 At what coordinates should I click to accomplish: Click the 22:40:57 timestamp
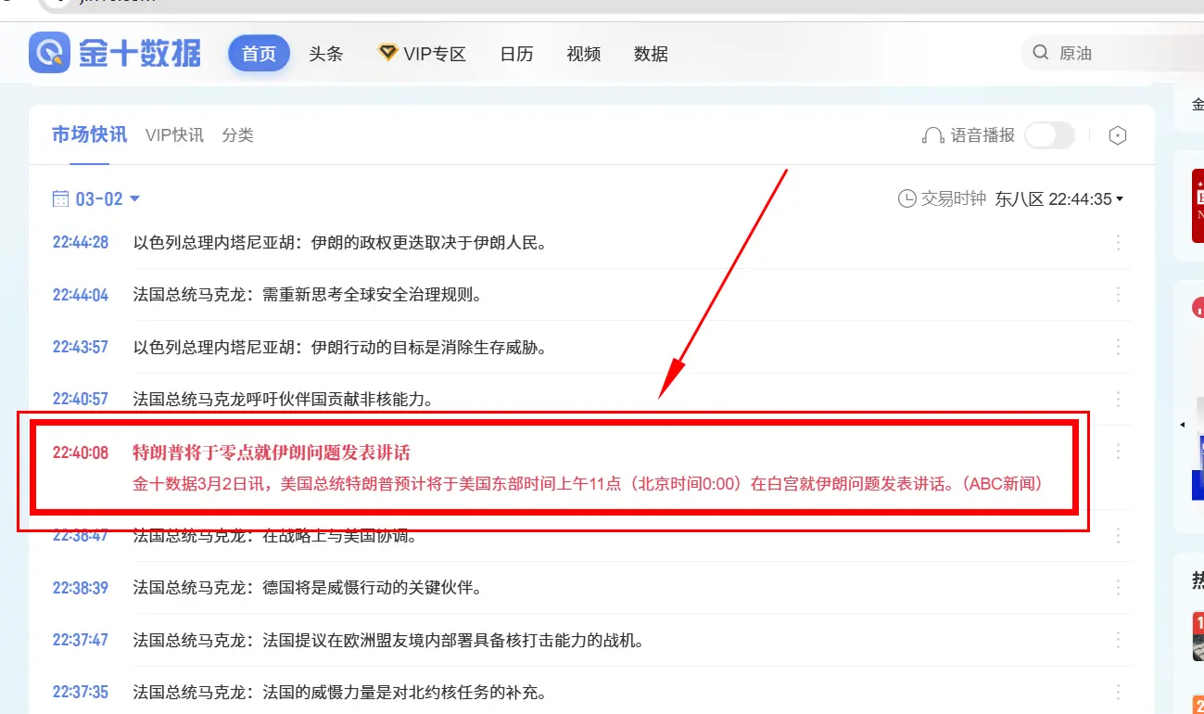pos(81,399)
